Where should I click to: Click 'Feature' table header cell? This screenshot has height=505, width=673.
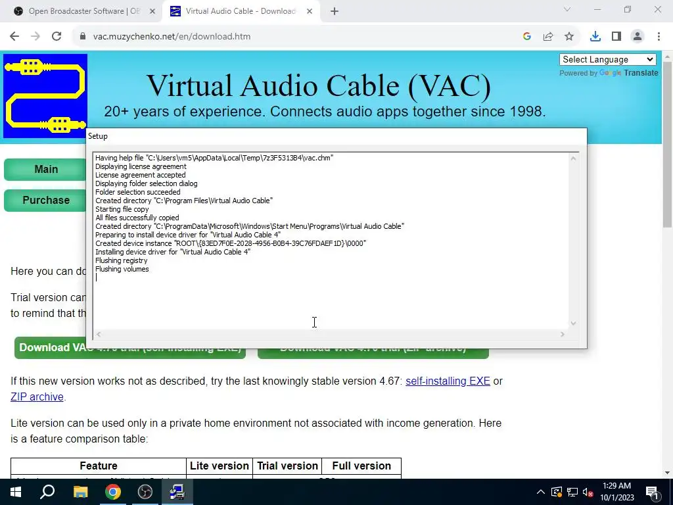[x=99, y=466]
